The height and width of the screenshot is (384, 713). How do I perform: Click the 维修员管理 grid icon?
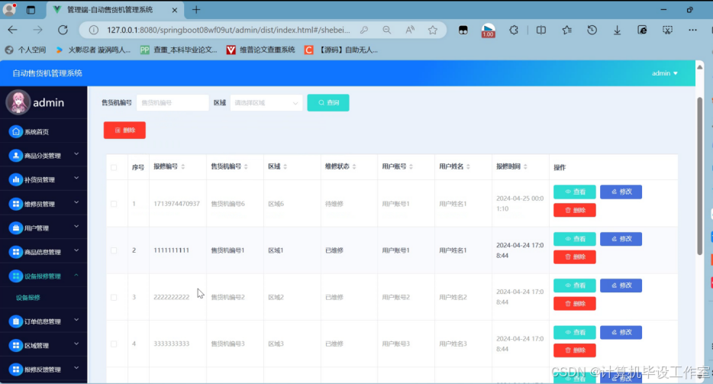[16, 204]
